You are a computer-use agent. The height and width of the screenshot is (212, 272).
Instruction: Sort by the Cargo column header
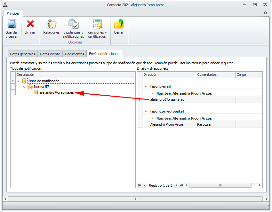[x=249, y=75]
